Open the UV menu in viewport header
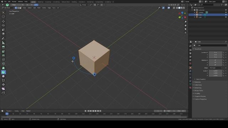Viewport: 228px width, 128px height. (58, 8)
